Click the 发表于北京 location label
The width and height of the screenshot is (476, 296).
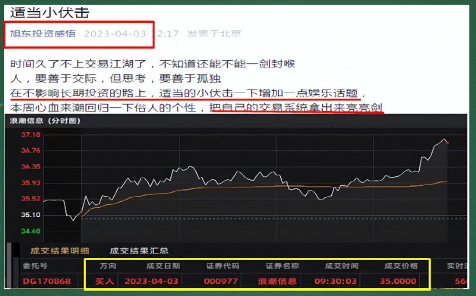point(217,34)
